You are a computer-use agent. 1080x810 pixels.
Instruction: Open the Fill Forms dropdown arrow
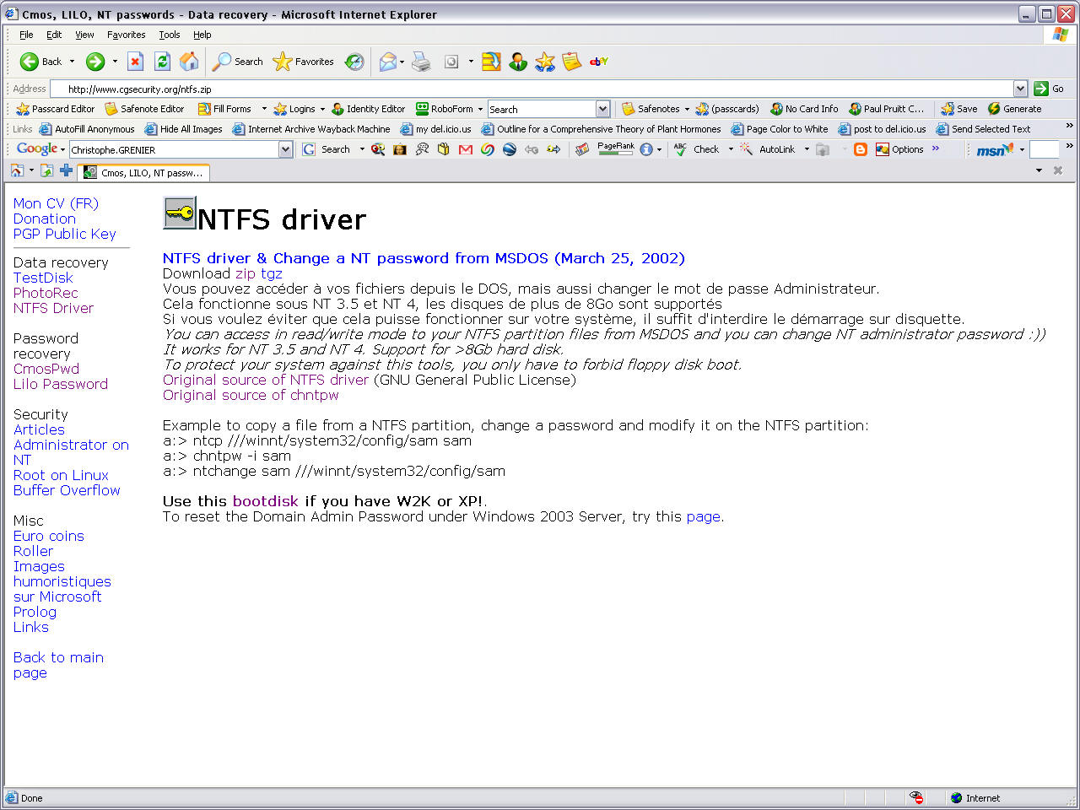pos(264,109)
